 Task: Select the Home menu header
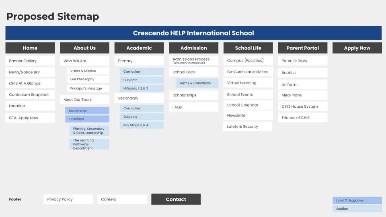30,48
